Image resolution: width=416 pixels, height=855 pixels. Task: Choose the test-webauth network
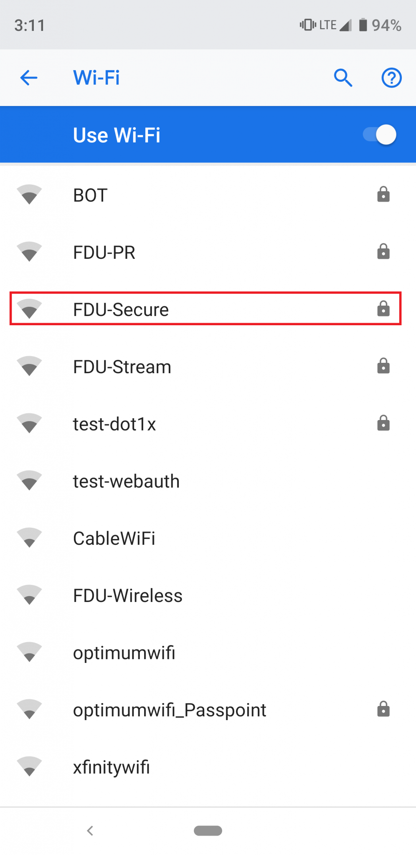[x=208, y=481]
